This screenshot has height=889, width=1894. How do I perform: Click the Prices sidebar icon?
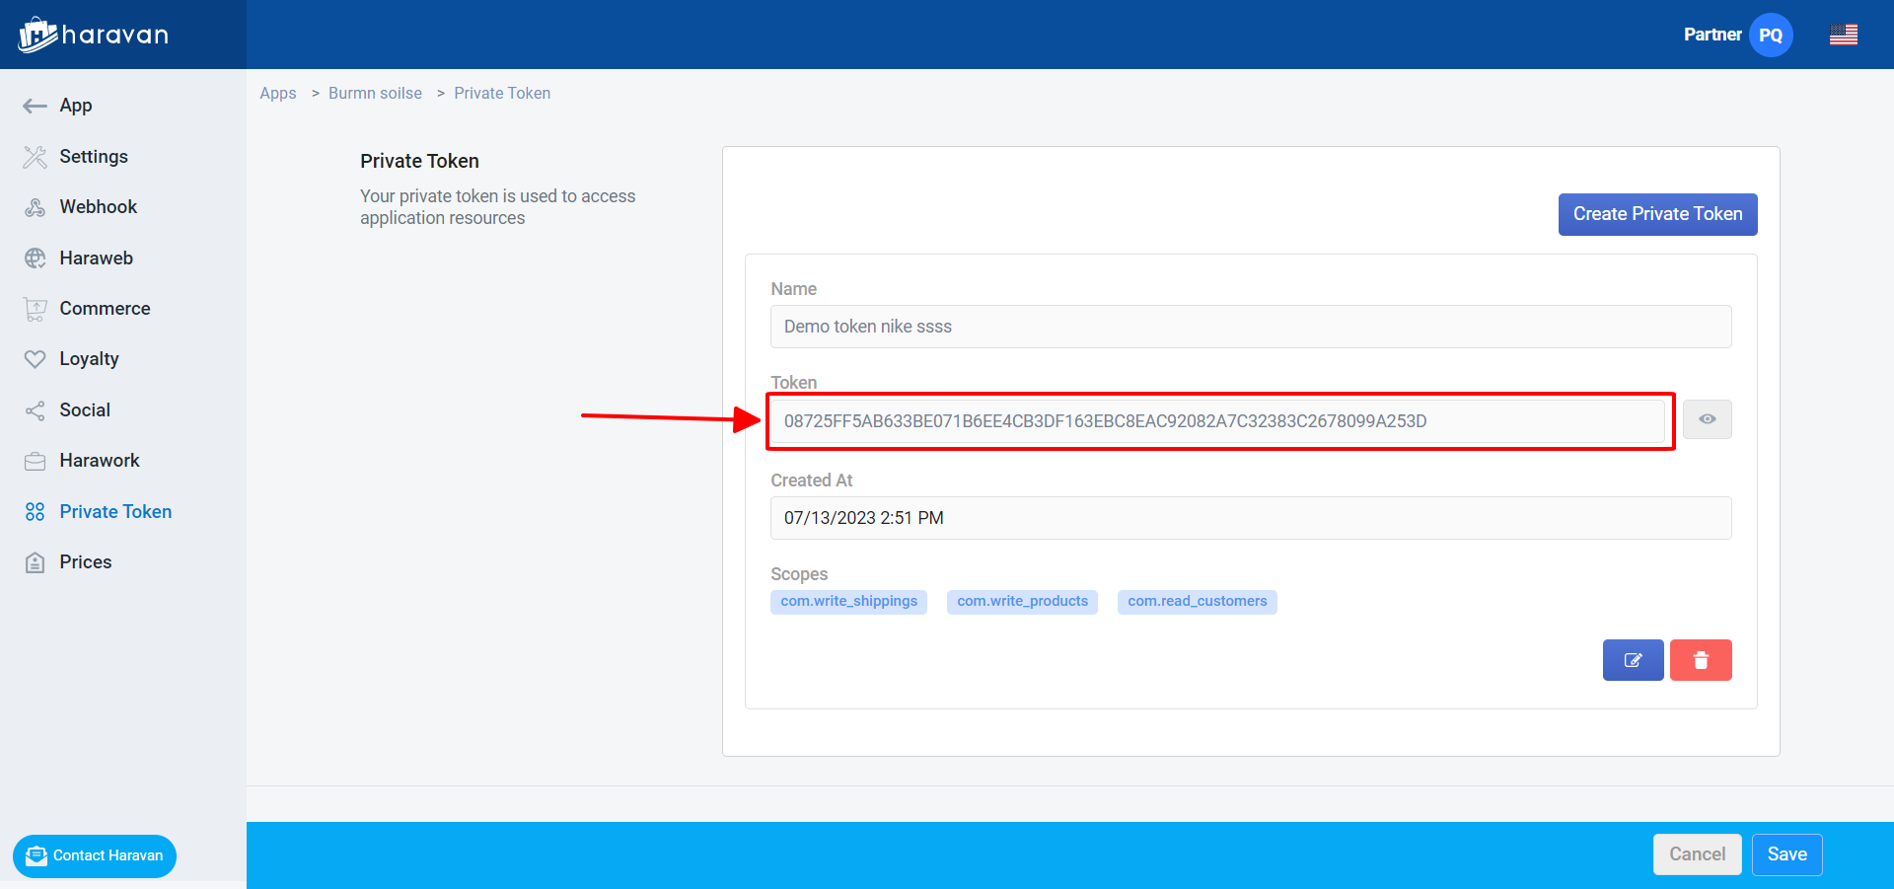35,562
